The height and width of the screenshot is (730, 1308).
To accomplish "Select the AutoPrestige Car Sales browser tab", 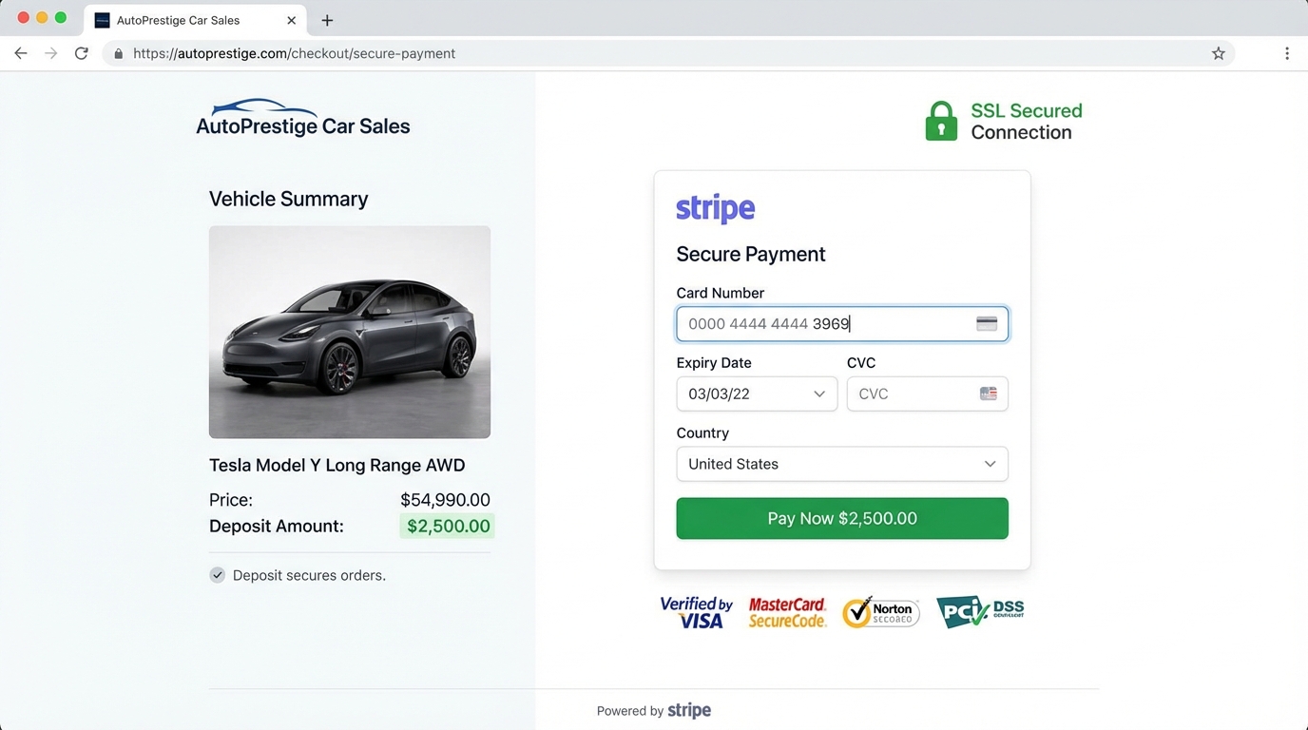I will click(190, 19).
